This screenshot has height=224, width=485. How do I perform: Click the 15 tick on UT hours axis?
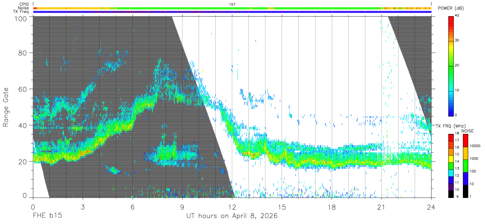[x=282, y=207]
